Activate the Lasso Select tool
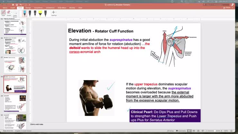This screenshot has width=238, height=134. tap(15, 13)
